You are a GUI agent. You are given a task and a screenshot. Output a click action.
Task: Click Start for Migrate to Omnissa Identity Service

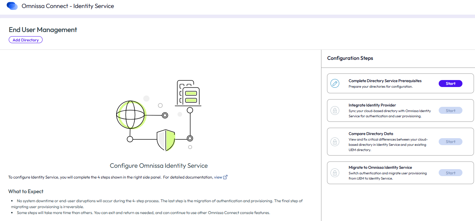451,173
